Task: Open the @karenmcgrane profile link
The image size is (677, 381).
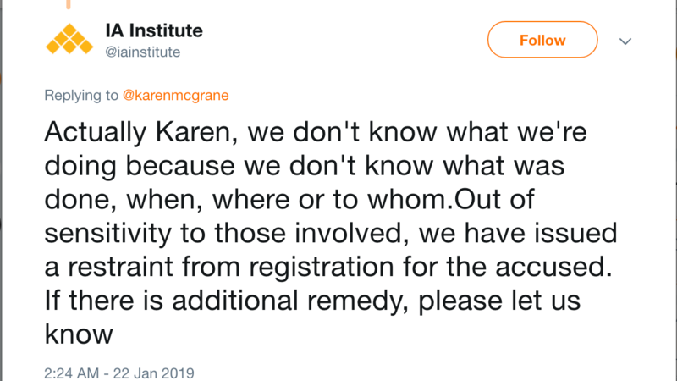Action: coord(176,95)
